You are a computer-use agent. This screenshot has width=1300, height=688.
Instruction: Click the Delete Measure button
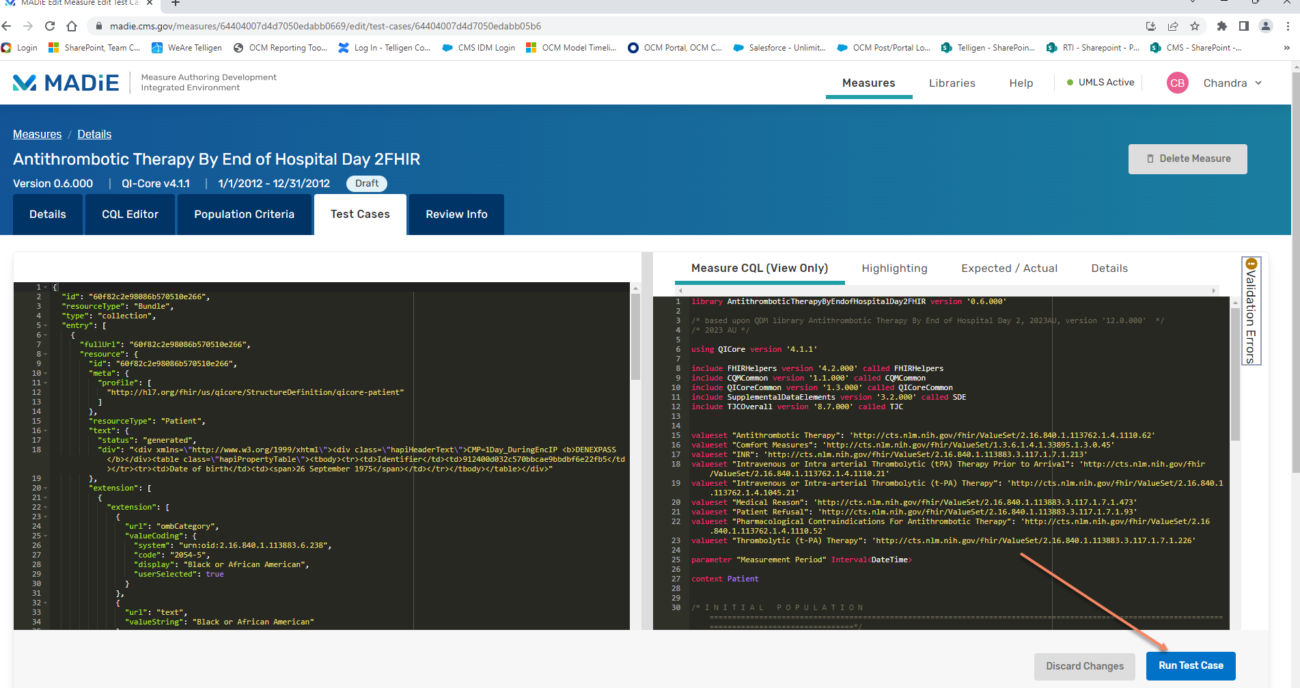(1187, 159)
